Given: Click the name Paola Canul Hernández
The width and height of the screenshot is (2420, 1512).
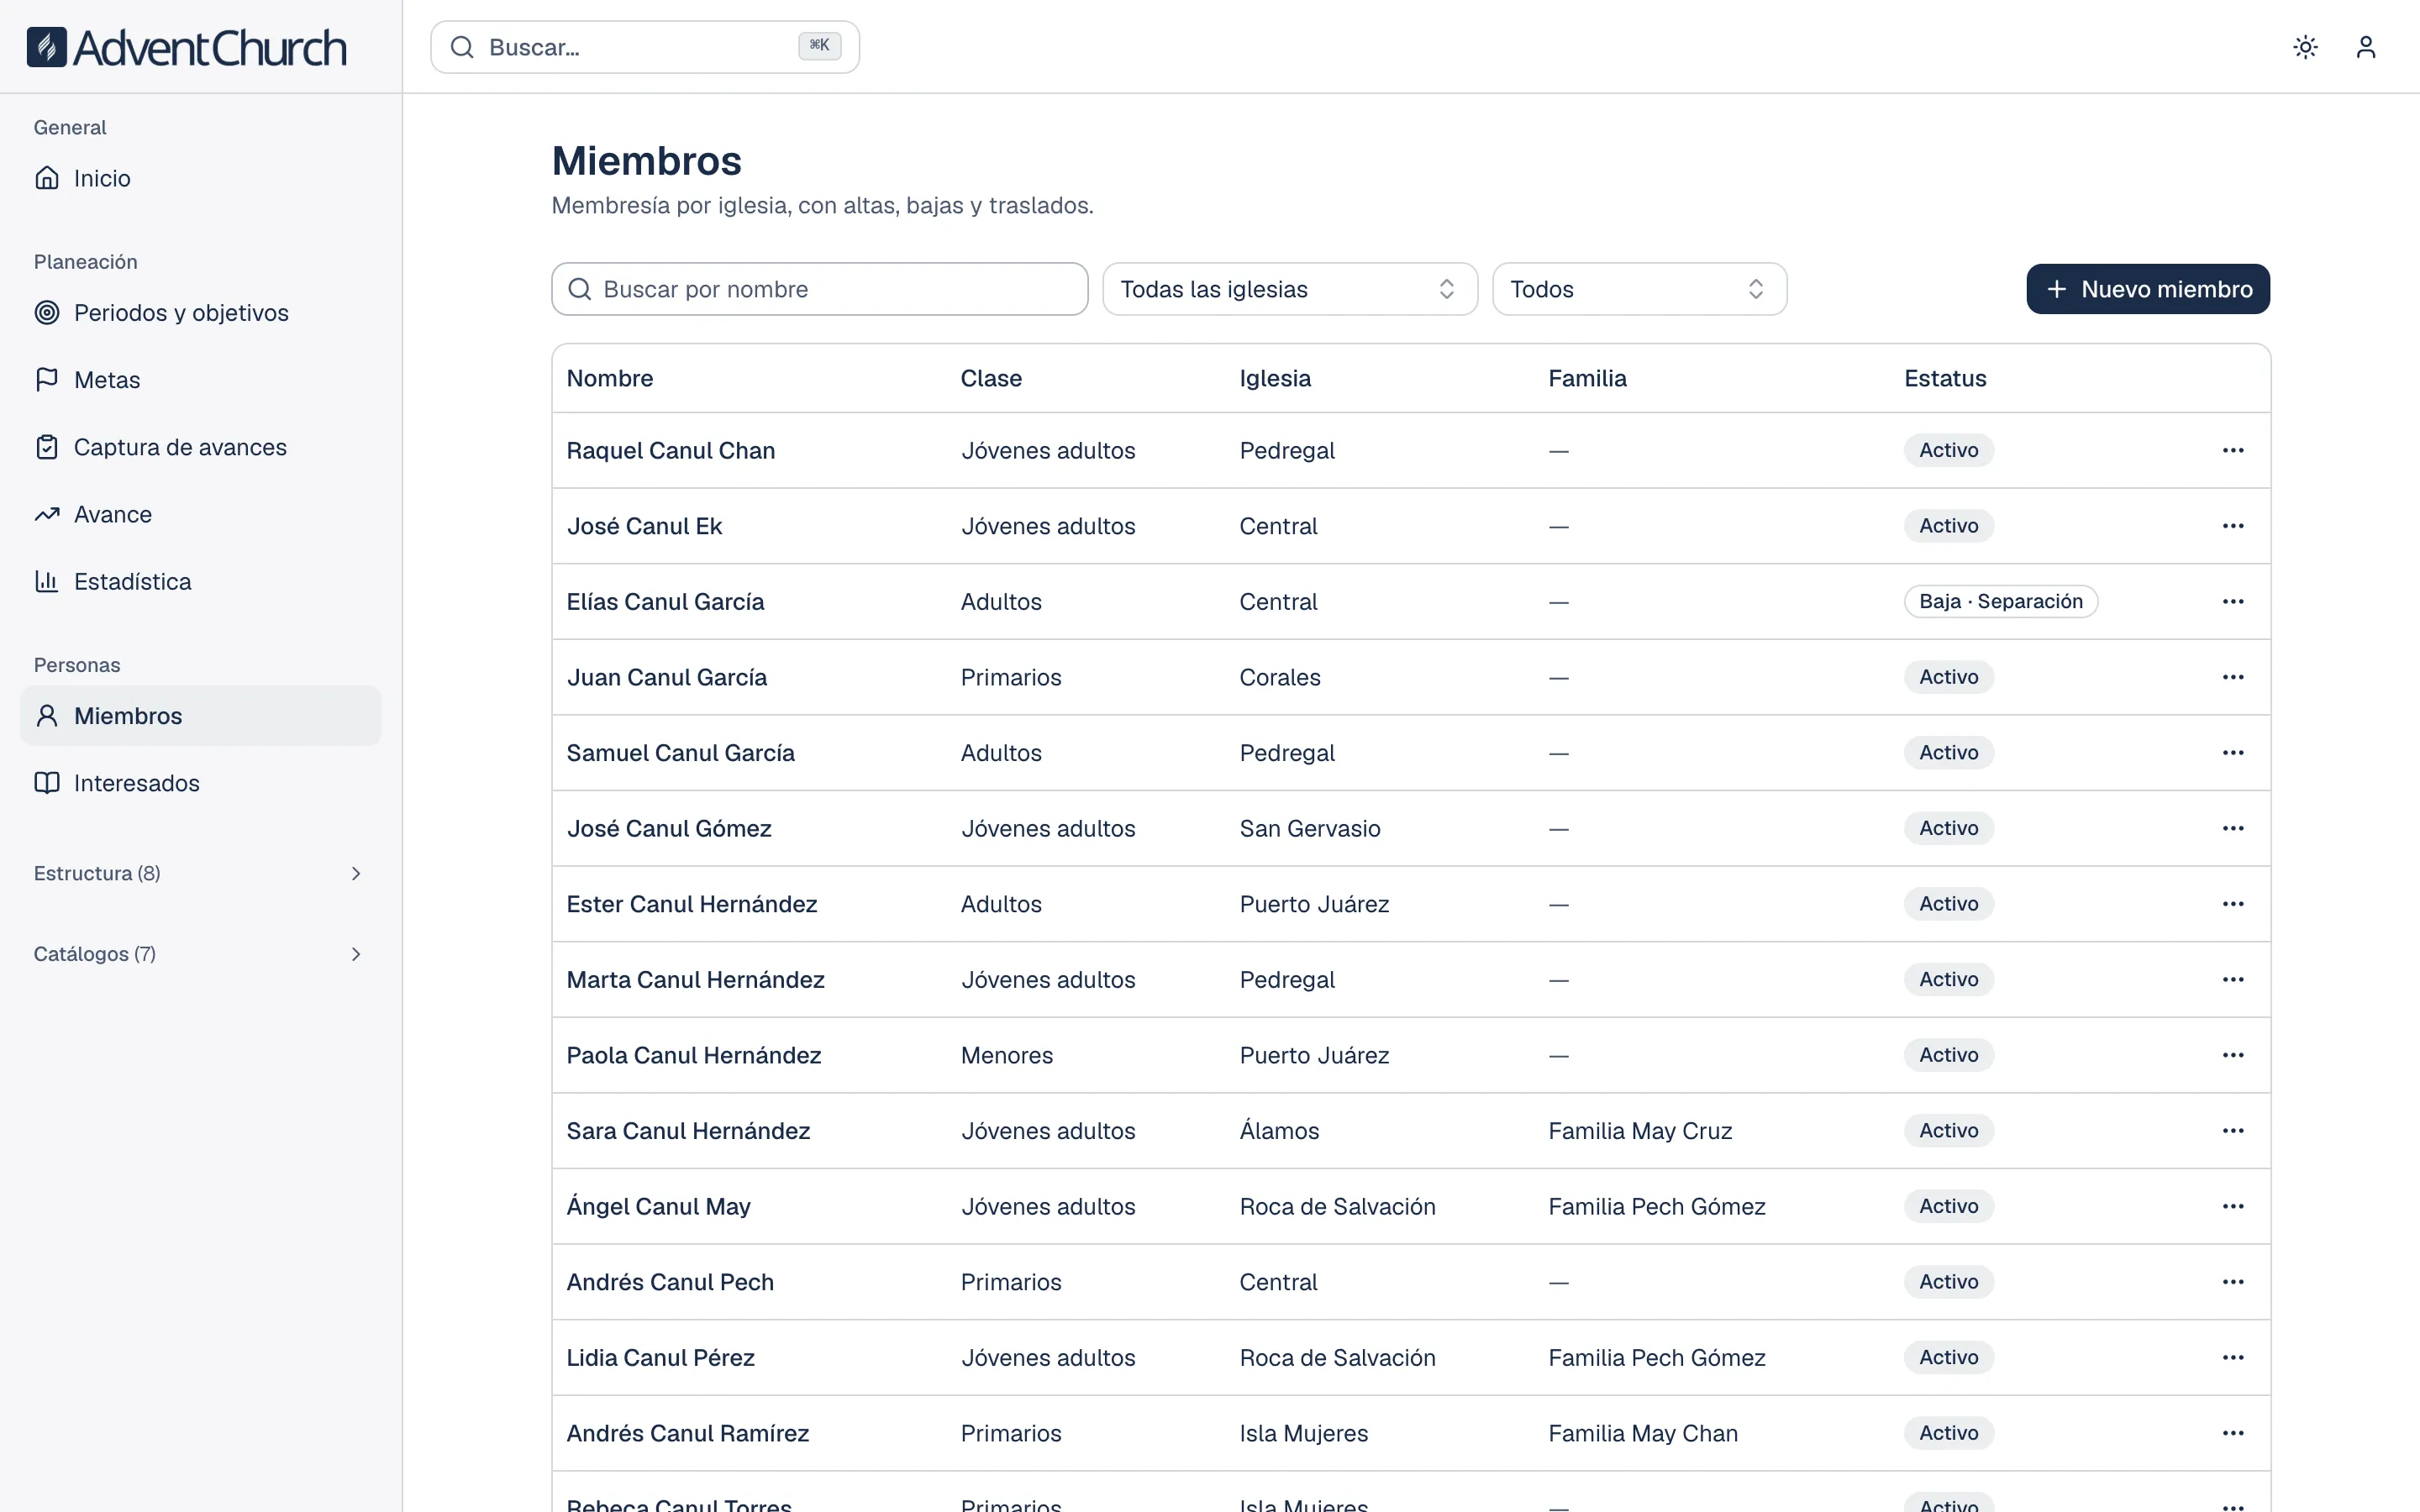Looking at the screenshot, I should (694, 1055).
